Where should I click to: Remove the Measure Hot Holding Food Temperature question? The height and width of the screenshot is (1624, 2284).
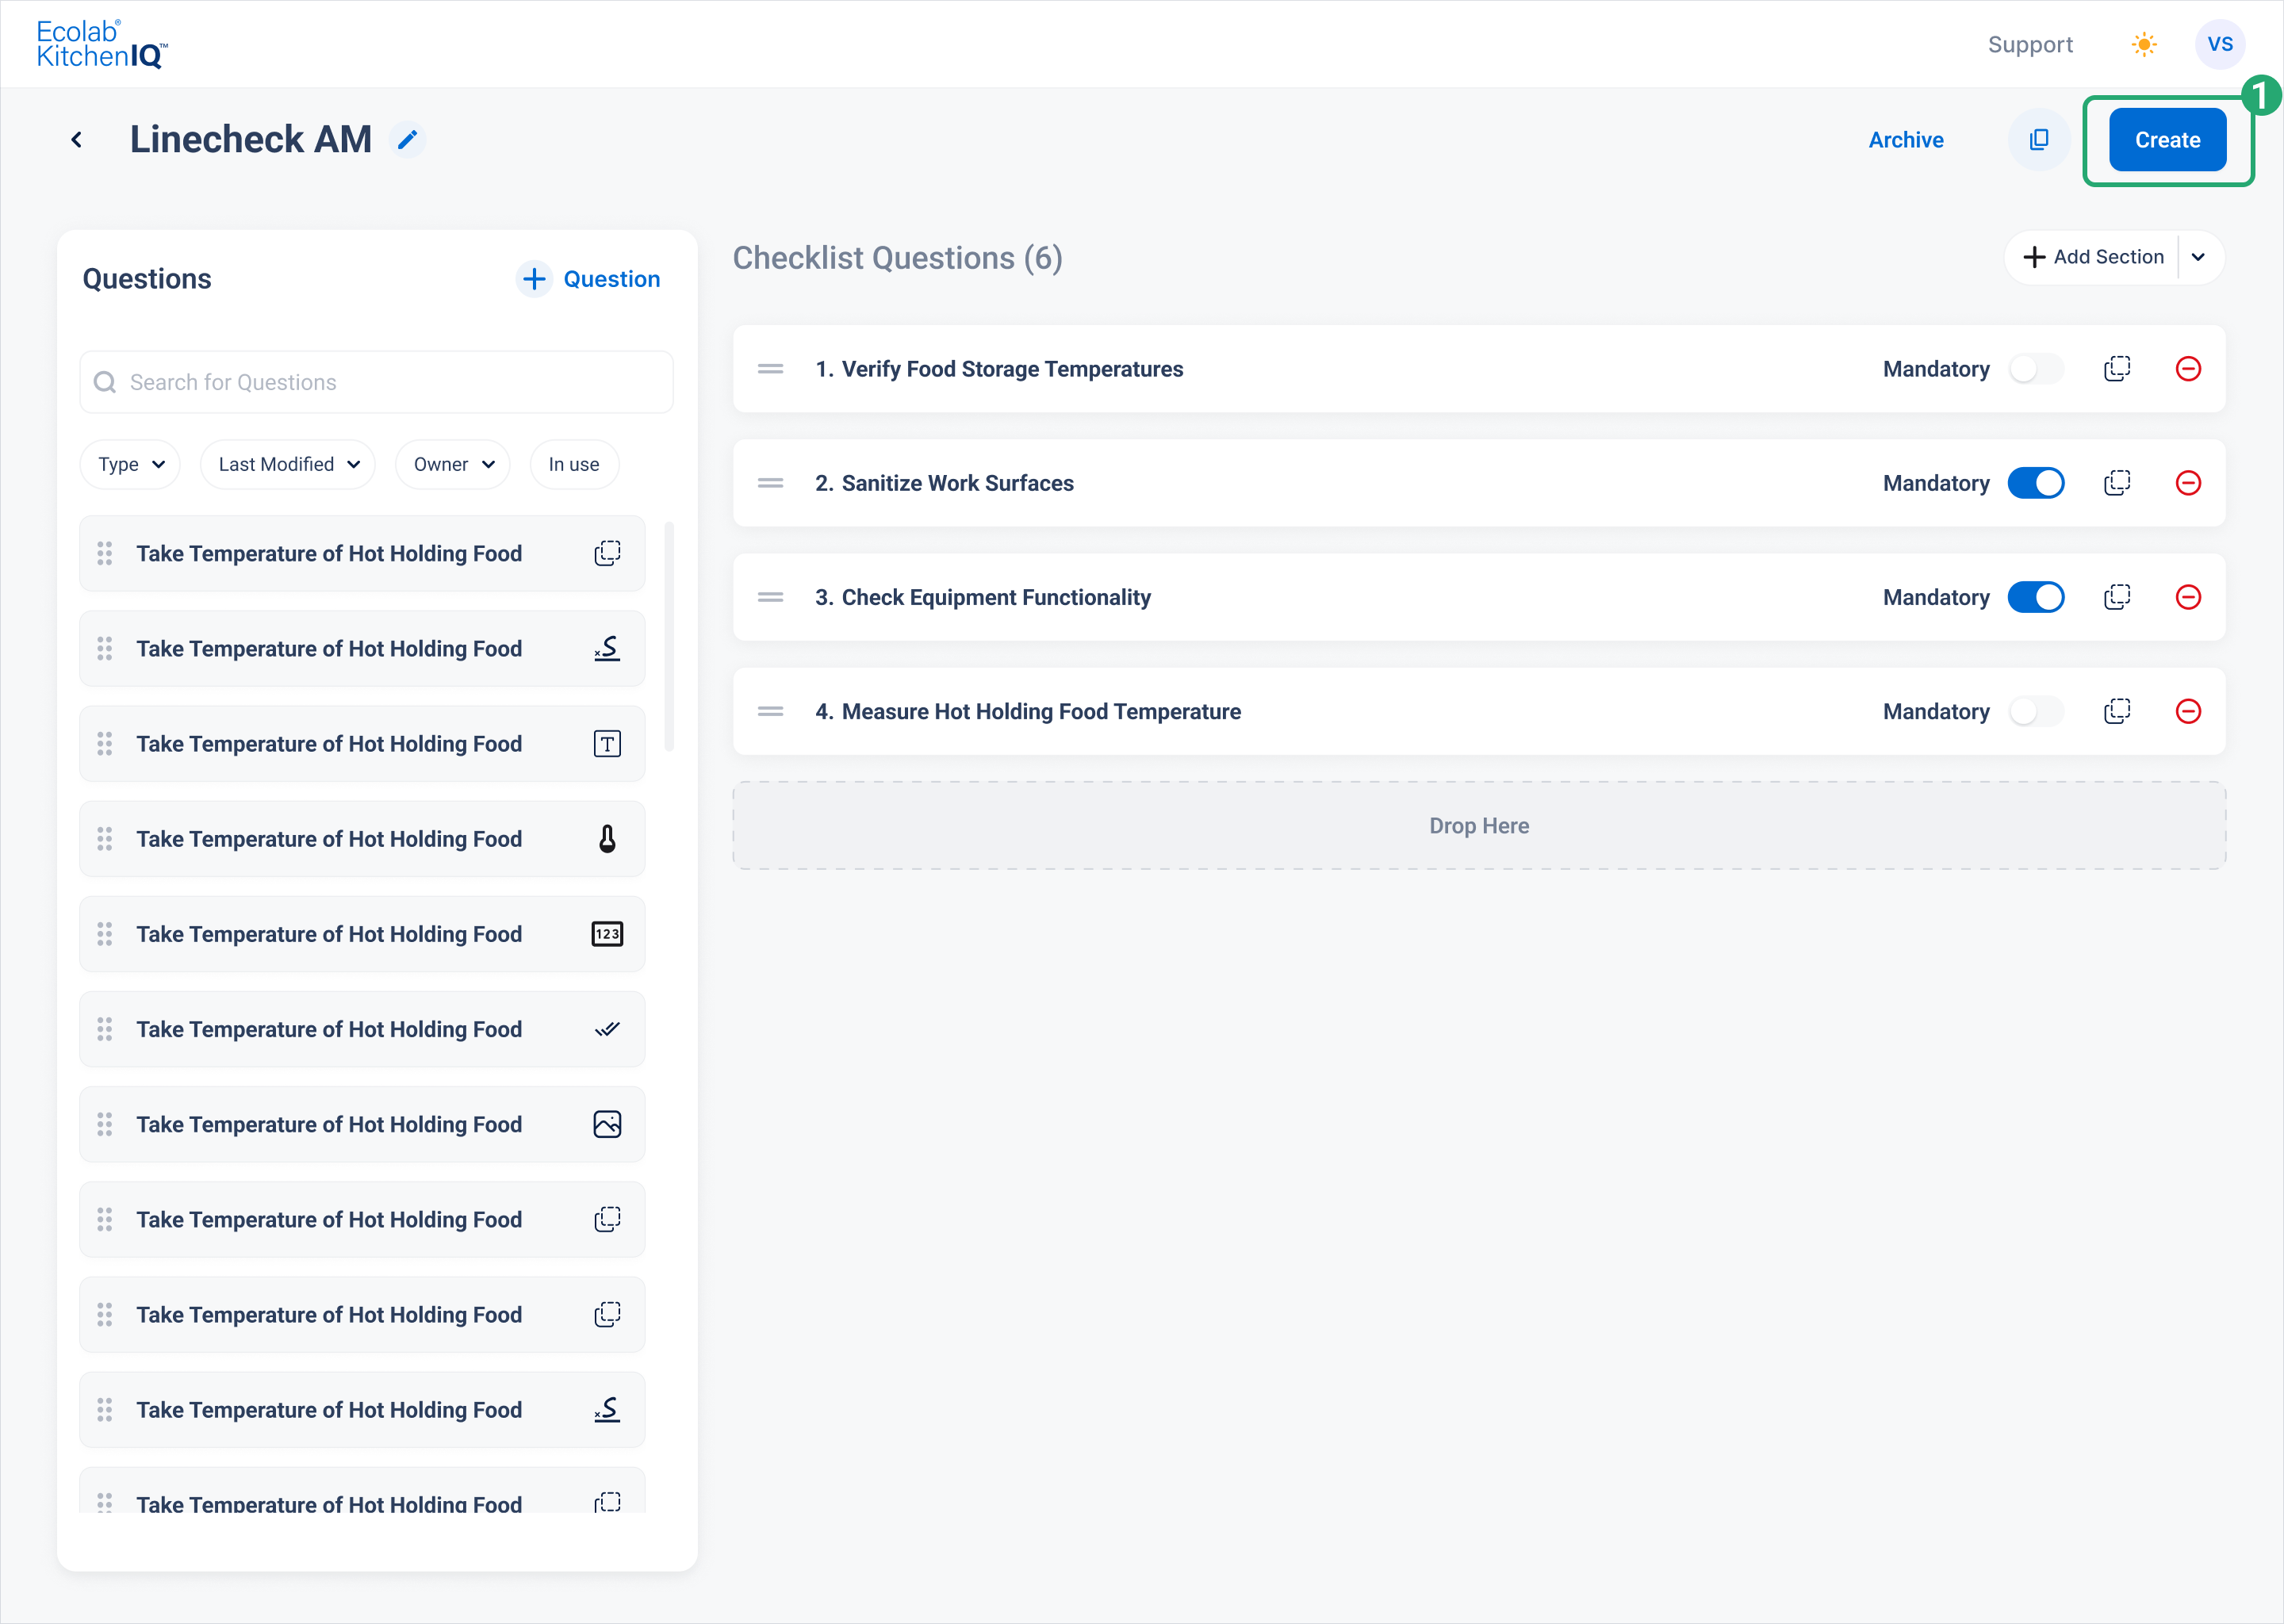[2188, 711]
